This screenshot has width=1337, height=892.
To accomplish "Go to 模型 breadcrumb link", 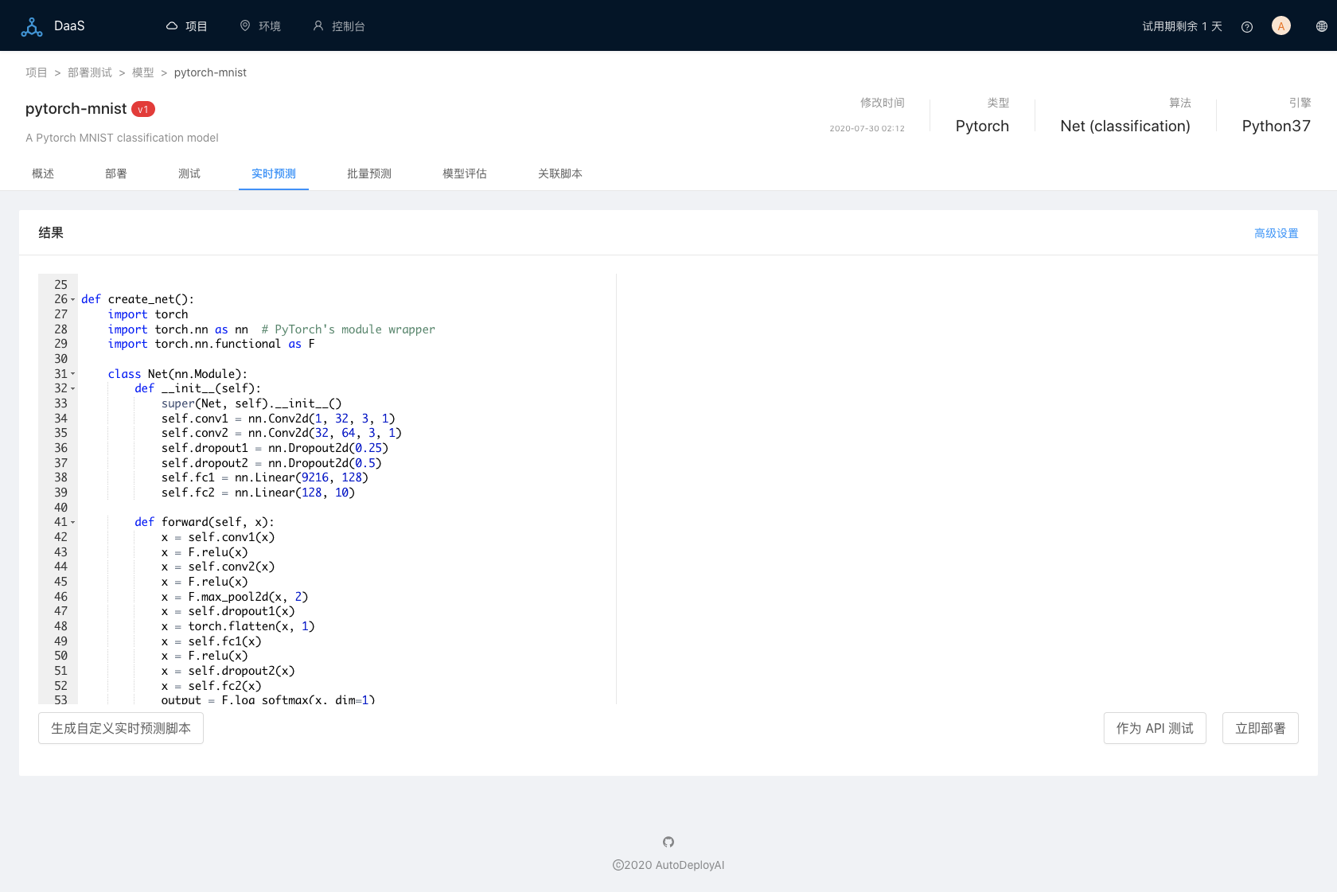I will (x=143, y=72).
